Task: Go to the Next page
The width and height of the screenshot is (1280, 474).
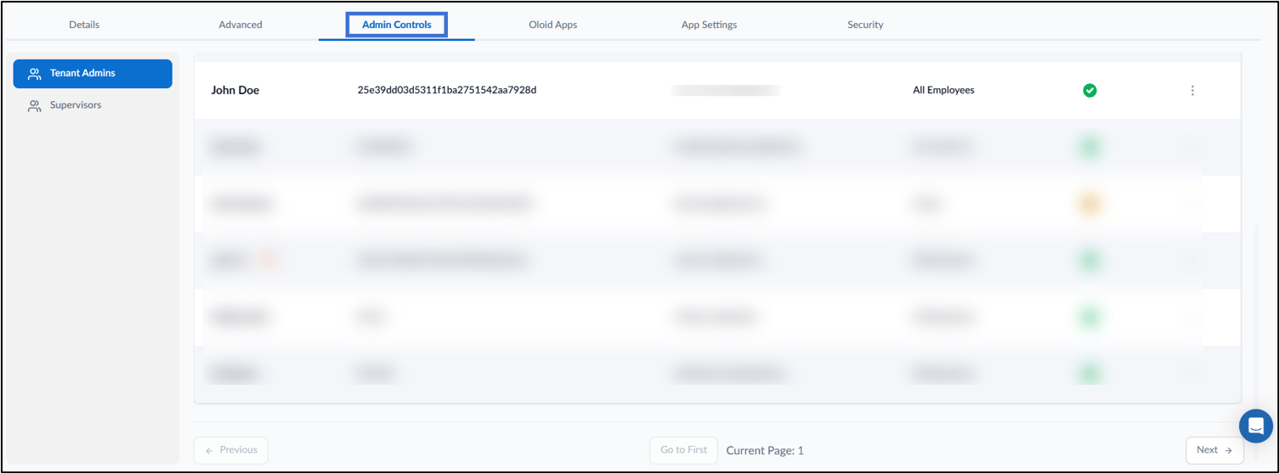Action: [x=1215, y=450]
